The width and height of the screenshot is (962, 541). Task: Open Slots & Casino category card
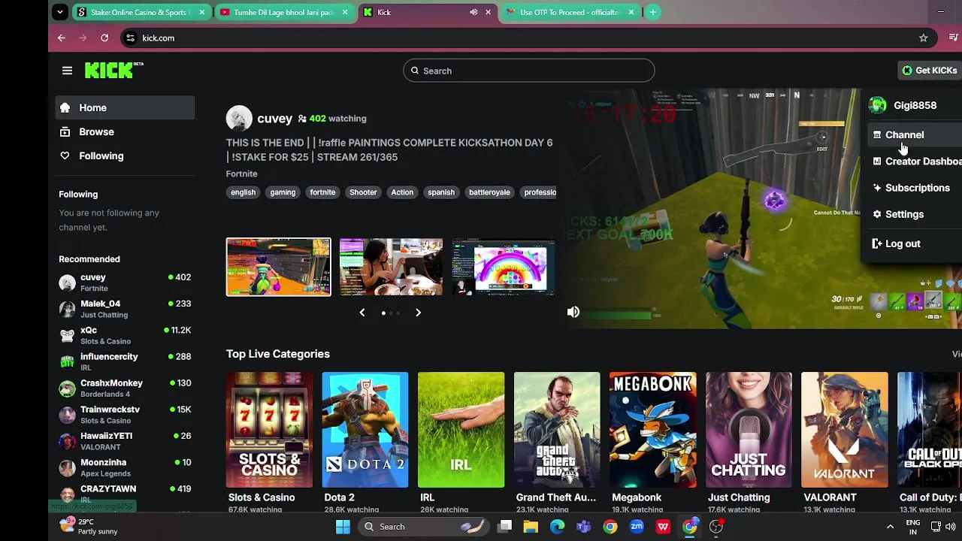point(269,430)
